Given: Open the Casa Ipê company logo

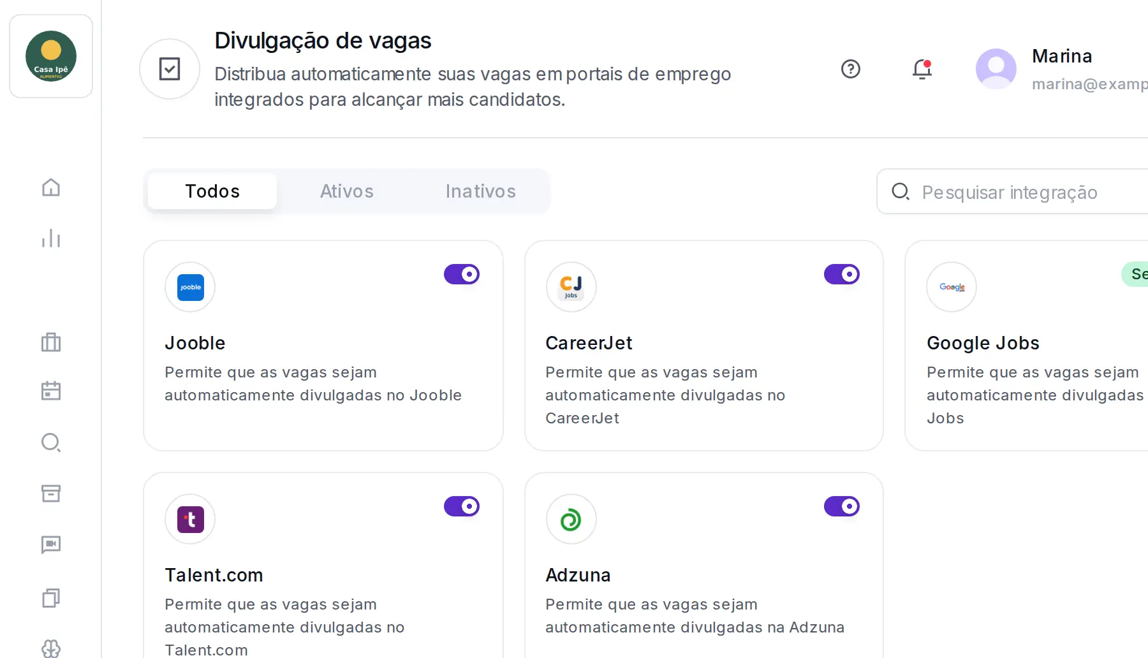Looking at the screenshot, I should (x=51, y=56).
